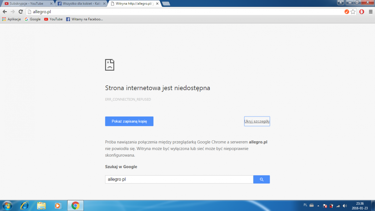Close the Witryna allegro.pl tab
Viewport: 375px width, 211px height.
(157, 4)
